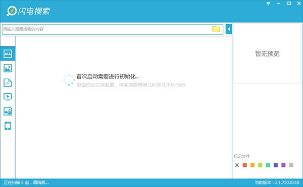Viewport: 303px width, 187px height.
Task: Choose the music files category icon
Action: coord(8,111)
